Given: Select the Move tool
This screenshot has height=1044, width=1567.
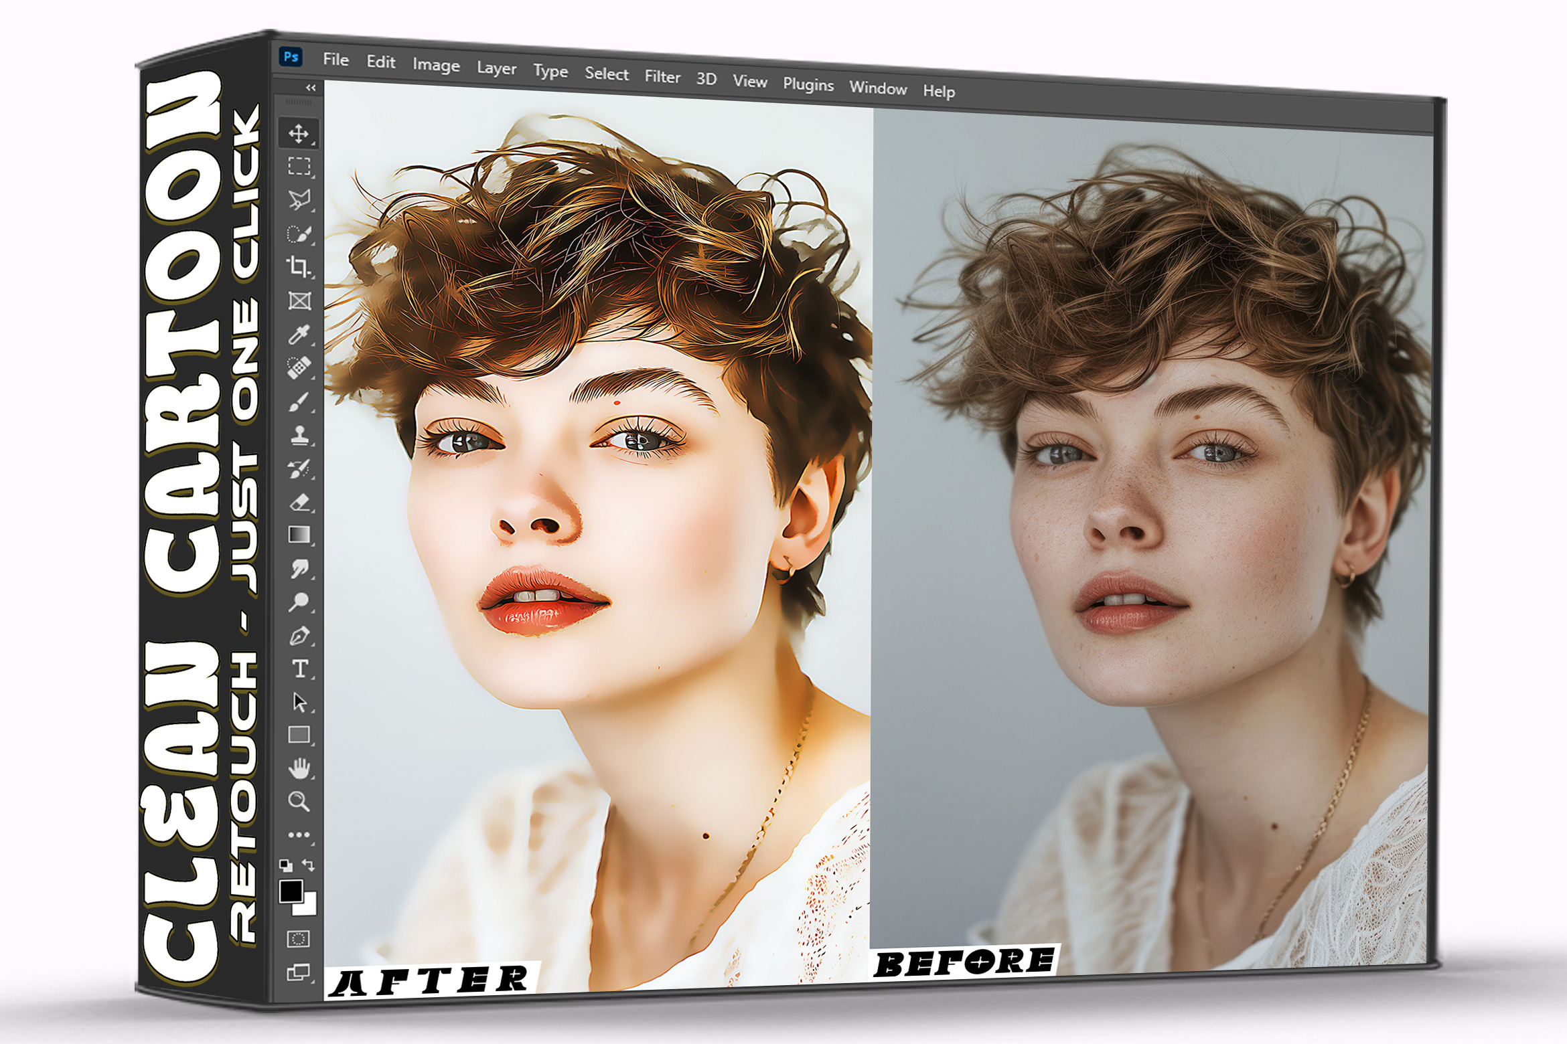Looking at the screenshot, I should pyautogui.click(x=298, y=134).
